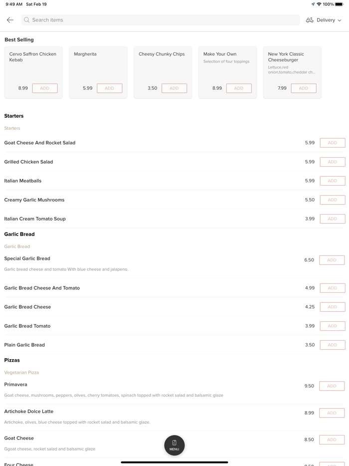
Task: Select the Vegetarian Pizza subcategory label
Action: pyautogui.click(x=21, y=372)
